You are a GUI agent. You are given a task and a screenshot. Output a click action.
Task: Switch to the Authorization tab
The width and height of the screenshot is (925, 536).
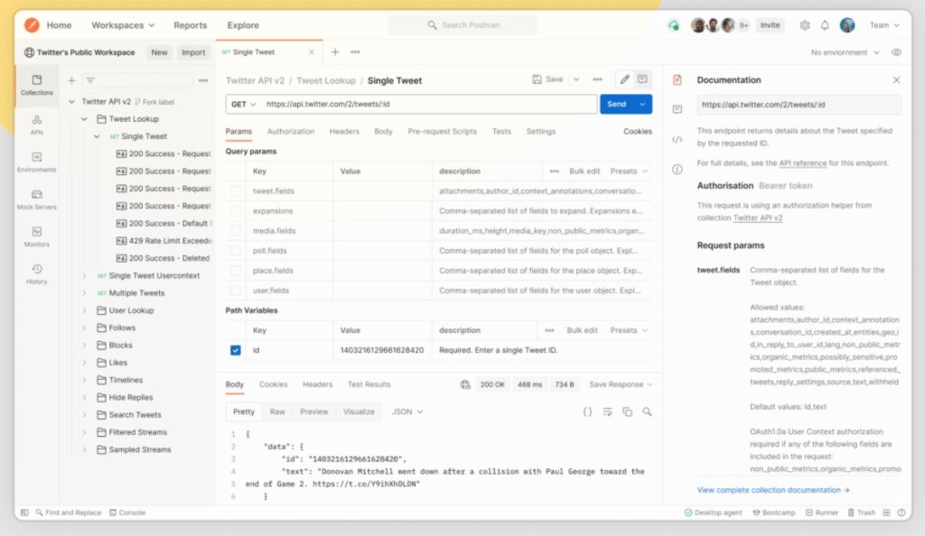pos(291,132)
